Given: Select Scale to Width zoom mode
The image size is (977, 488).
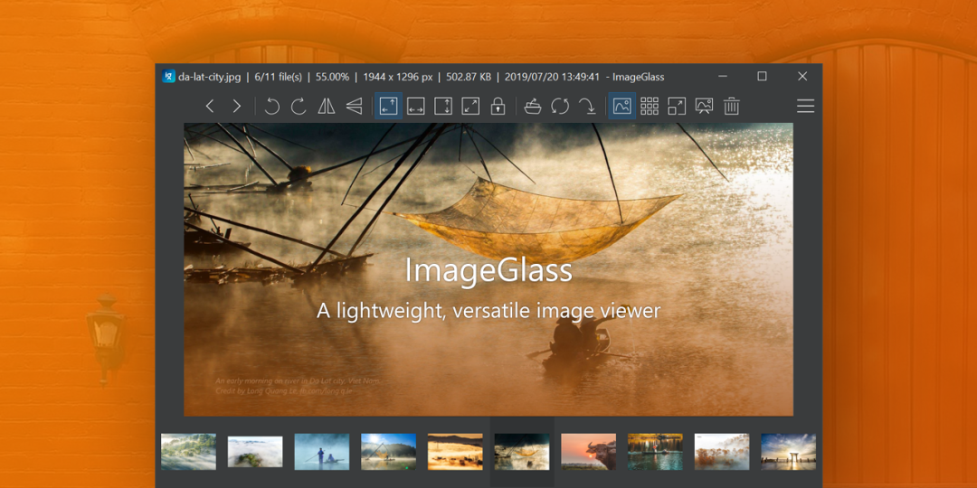Looking at the screenshot, I should (x=415, y=107).
